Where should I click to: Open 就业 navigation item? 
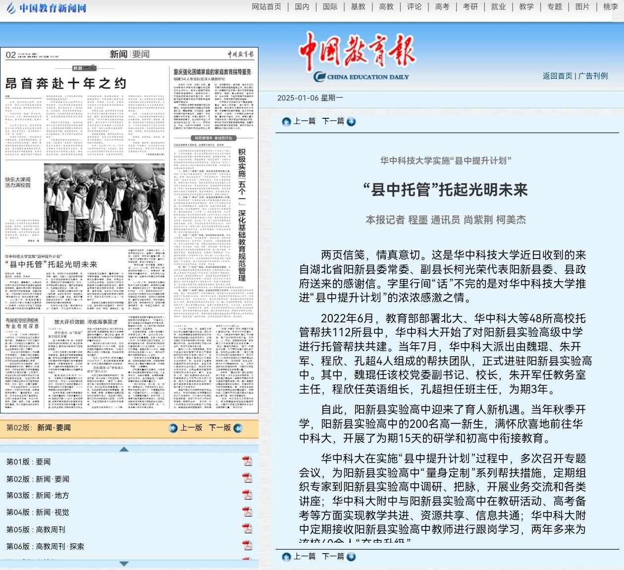(498, 6)
